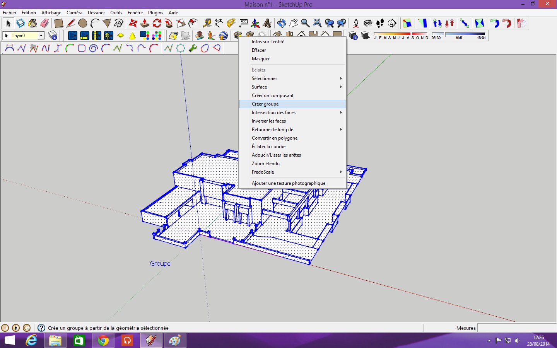
Task: Select the pink Eraser tool
Action: point(44,23)
